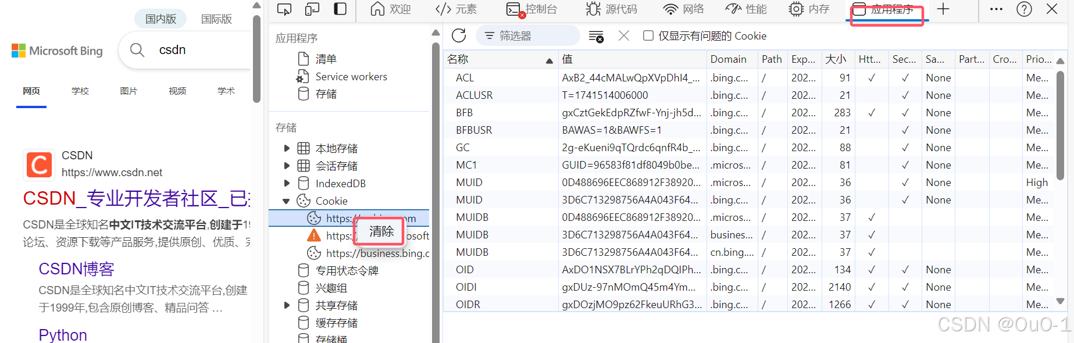Viewport: 1074px width, 343px height.
Task: Select the 本地存储 grid icon
Action: [304, 149]
